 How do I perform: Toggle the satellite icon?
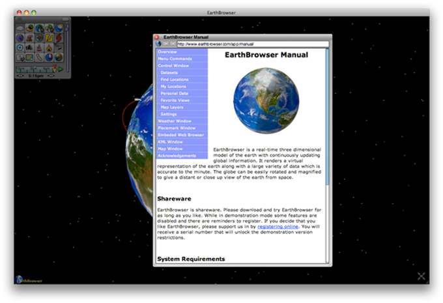point(59,48)
